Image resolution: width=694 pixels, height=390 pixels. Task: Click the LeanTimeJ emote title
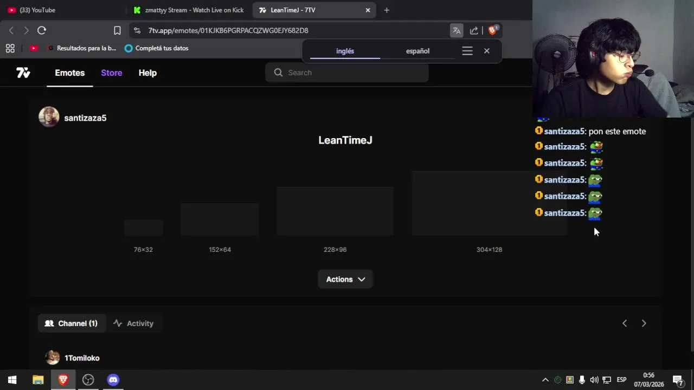(x=345, y=140)
